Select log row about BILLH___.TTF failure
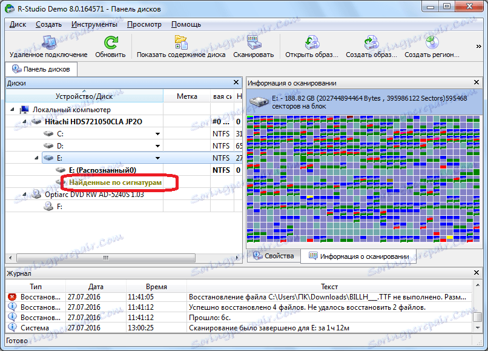Image resolution: width=488 pixels, height=351 pixels. (x=239, y=297)
